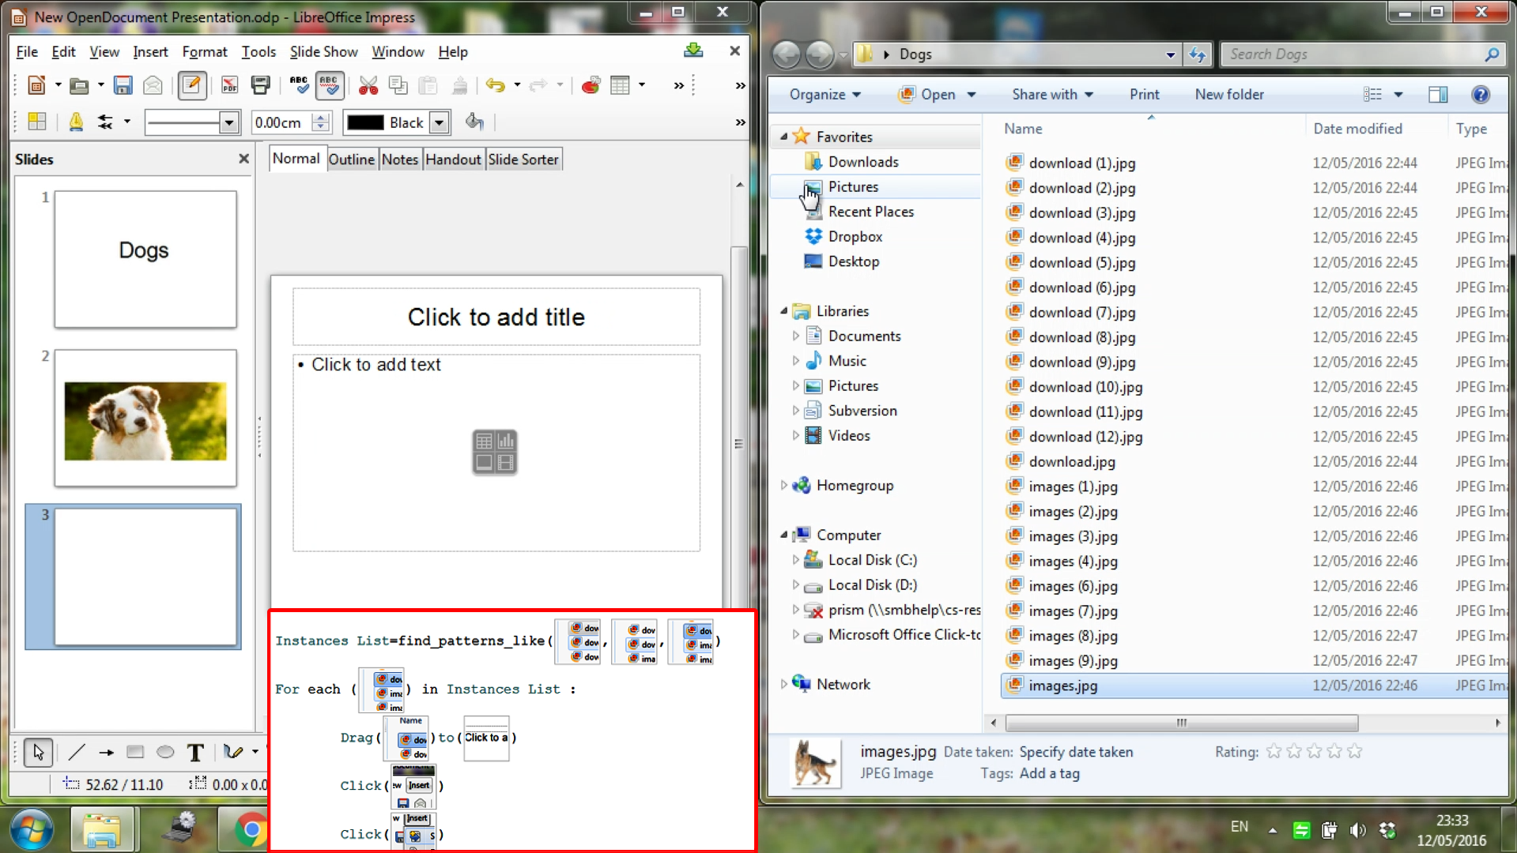Select the Curve drawing tool
This screenshot has width=1517, height=853.
(x=232, y=753)
